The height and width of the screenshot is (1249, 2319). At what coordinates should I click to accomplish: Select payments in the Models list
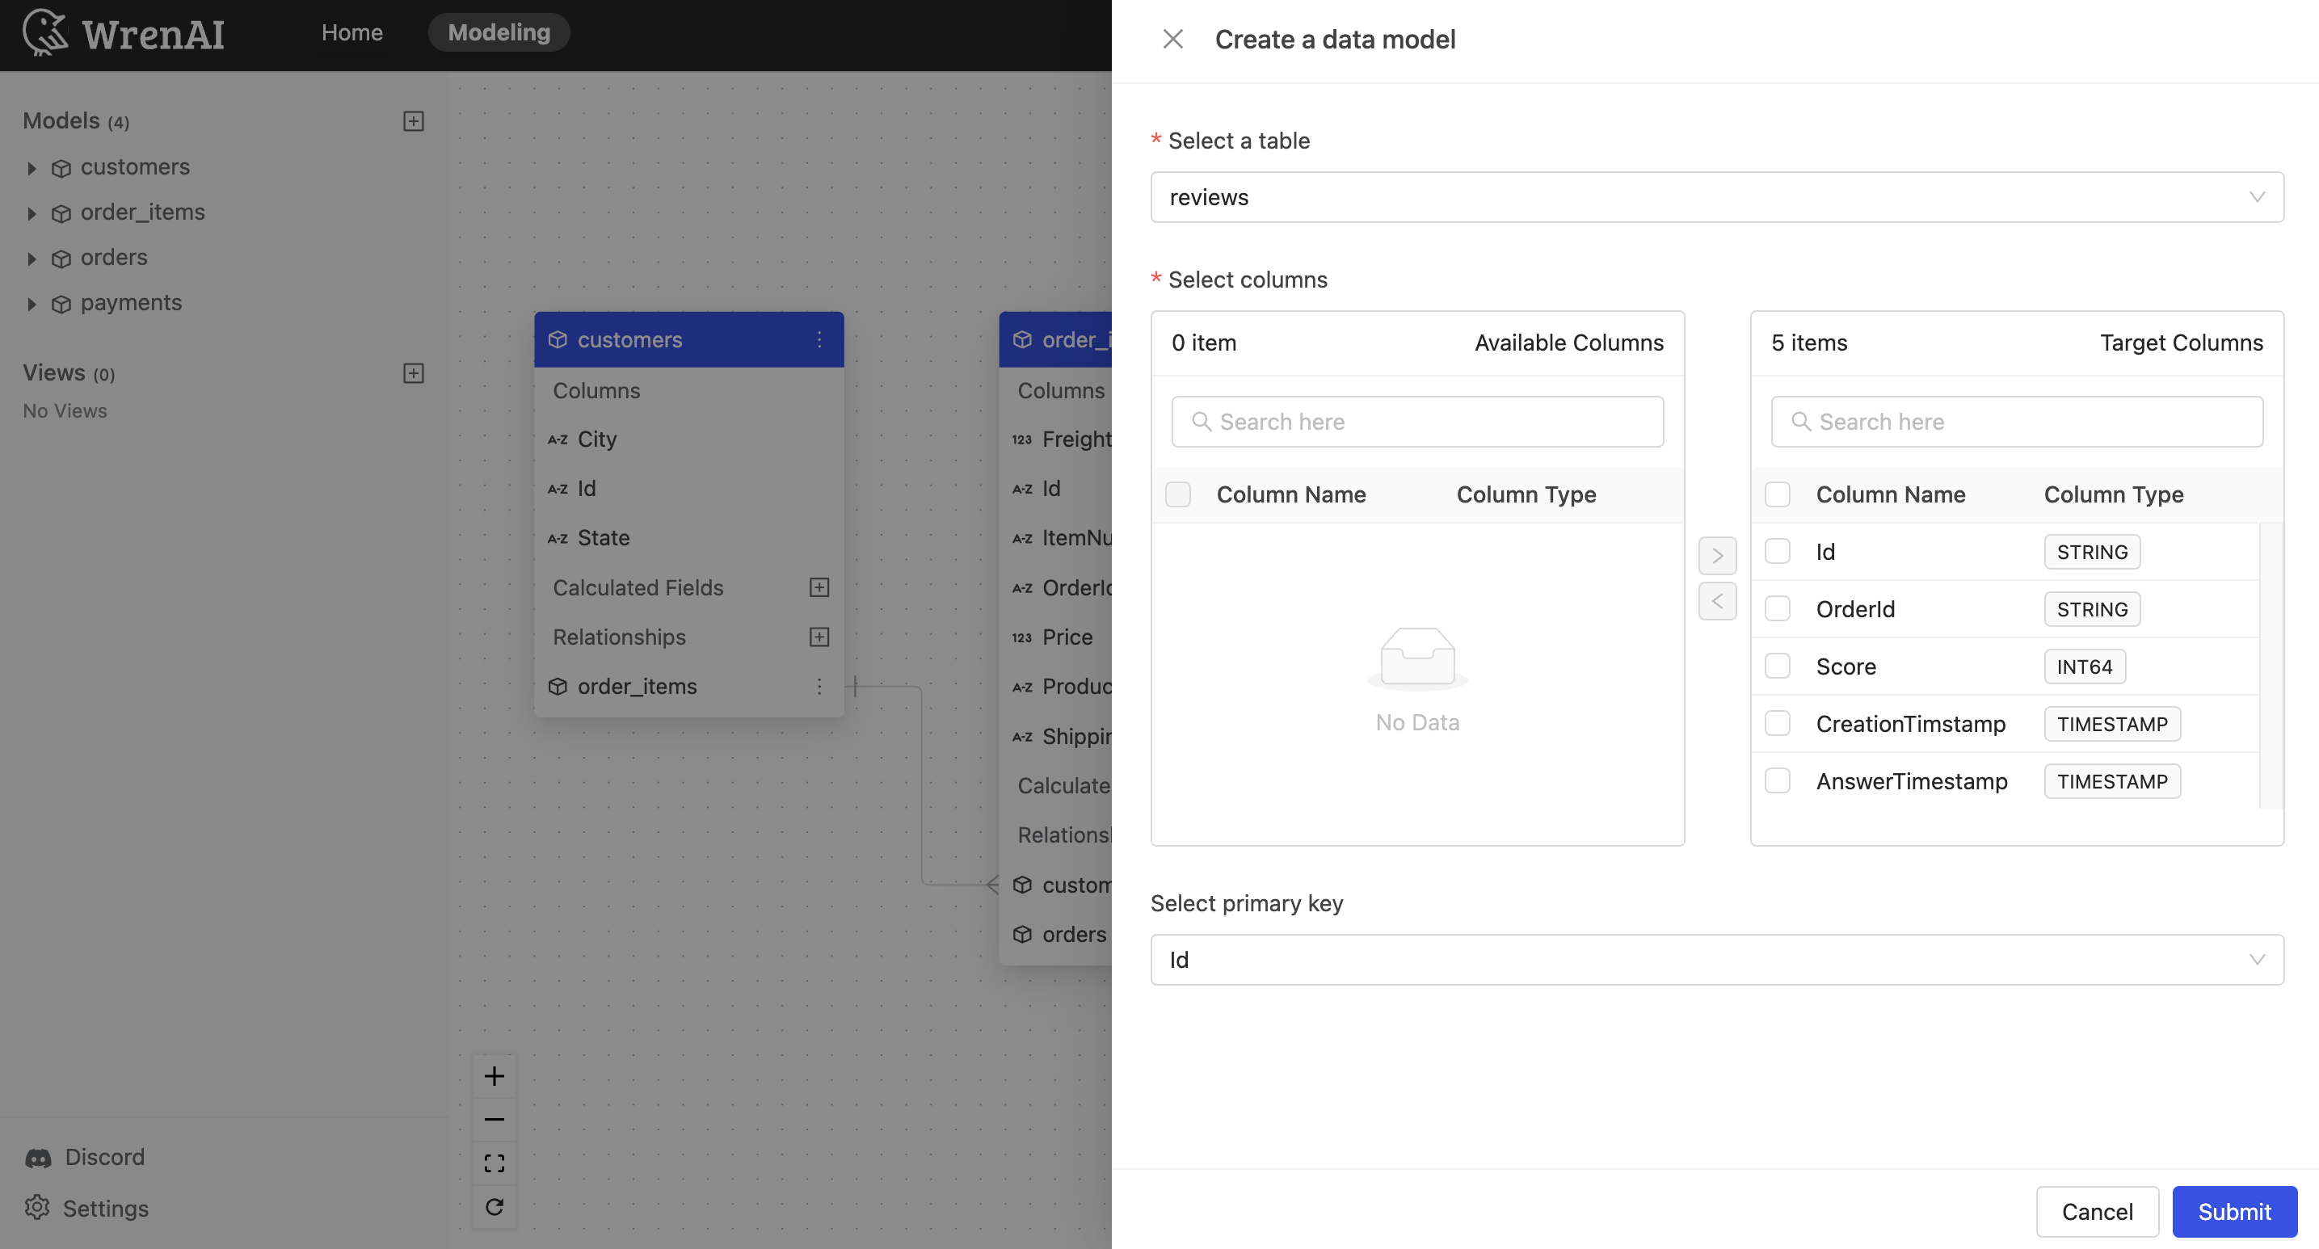(x=132, y=303)
